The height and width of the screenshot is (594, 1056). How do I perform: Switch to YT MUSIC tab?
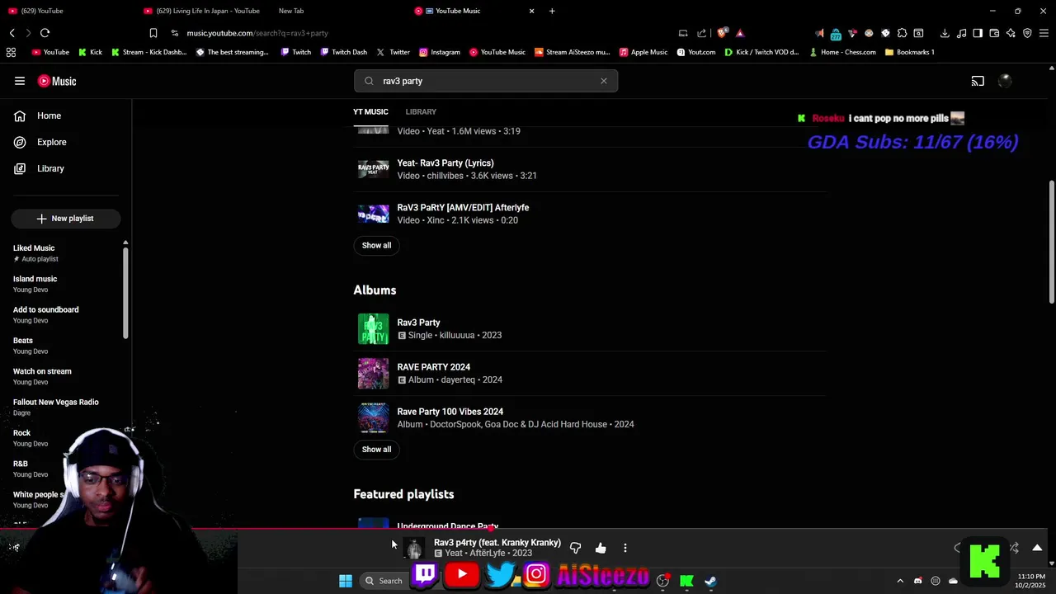(x=370, y=111)
